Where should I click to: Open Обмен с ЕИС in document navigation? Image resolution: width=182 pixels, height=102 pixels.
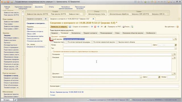(31, 34)
